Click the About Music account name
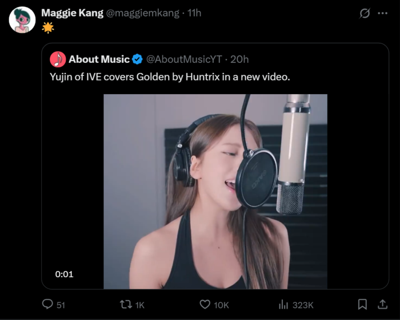 tap(99, 59)
